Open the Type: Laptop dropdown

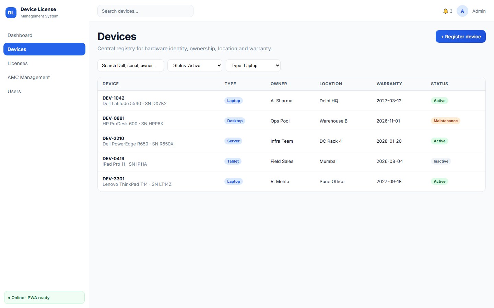pos(253,66)
